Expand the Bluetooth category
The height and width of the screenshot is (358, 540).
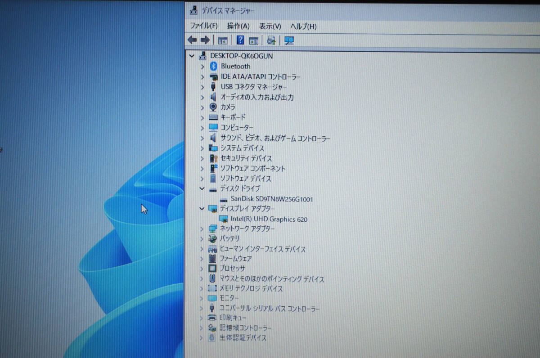202,67
